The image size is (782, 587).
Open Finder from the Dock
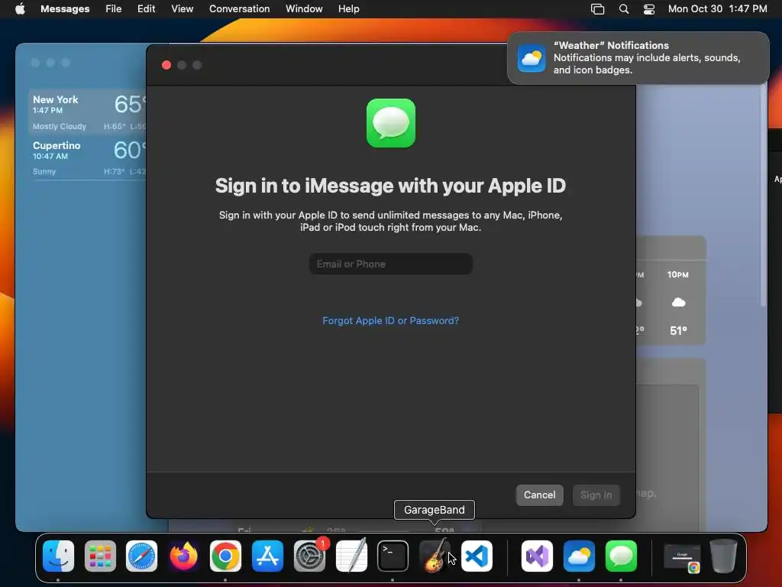point(58,556)
